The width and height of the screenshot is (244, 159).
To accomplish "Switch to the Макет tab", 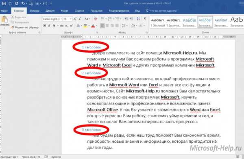I will pos(64,11).
